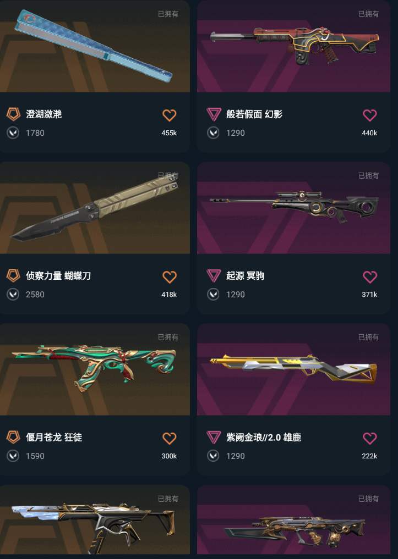Click the orange tier badge beside 侦察力量 蝴蝶刀
The height and width of the screenshot is (559, 398).
coord(13,275)
